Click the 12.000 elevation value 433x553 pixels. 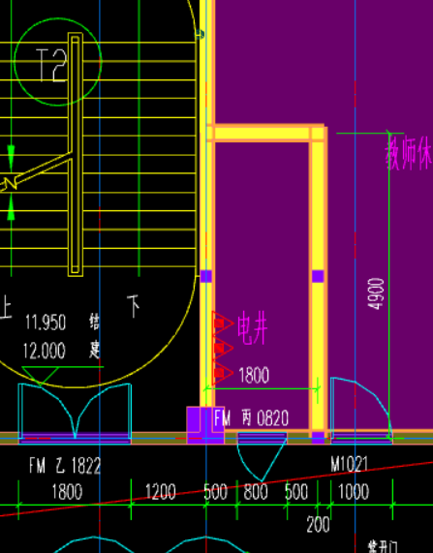click(x=45, y=351)
